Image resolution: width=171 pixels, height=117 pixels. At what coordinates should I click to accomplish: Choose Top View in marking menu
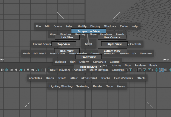[64, 44]
